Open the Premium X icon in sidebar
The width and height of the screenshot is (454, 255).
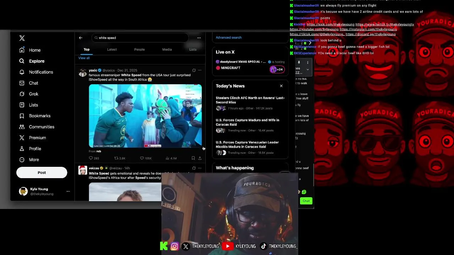tap(22, 138)
